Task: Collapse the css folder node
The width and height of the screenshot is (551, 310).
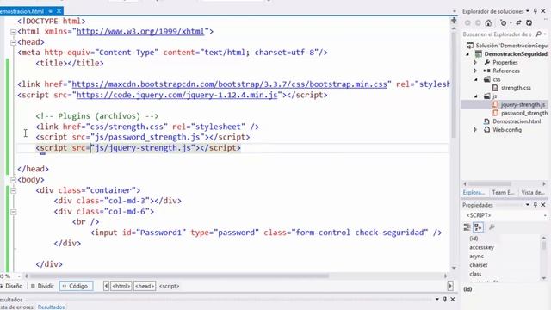Action: [476, 79]
